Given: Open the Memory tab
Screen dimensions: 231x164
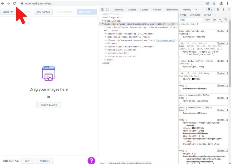Looking at the screenshot, I should [187, 10].
